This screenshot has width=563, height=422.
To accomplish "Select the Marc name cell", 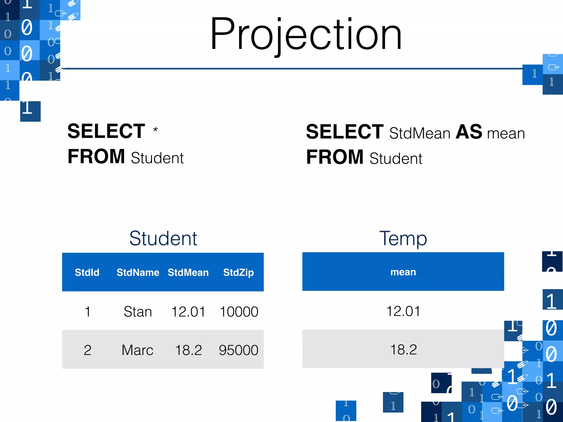I will [137, 350].
